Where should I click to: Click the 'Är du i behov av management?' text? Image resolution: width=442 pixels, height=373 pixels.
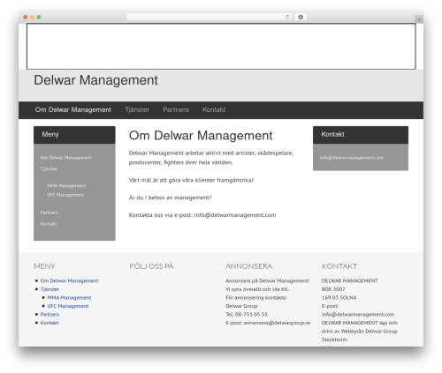171,198
